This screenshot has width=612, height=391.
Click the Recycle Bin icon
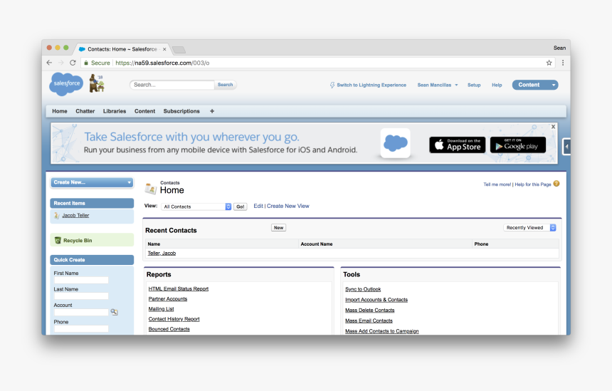tap(58, 240)
